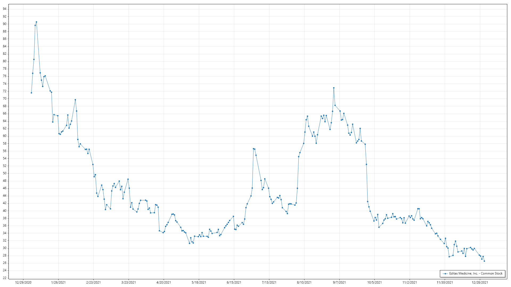Click the 7/13/2021 x-axis date label
Image resolution: width=511 pixels, height=287 pixels.
point(269,282)
